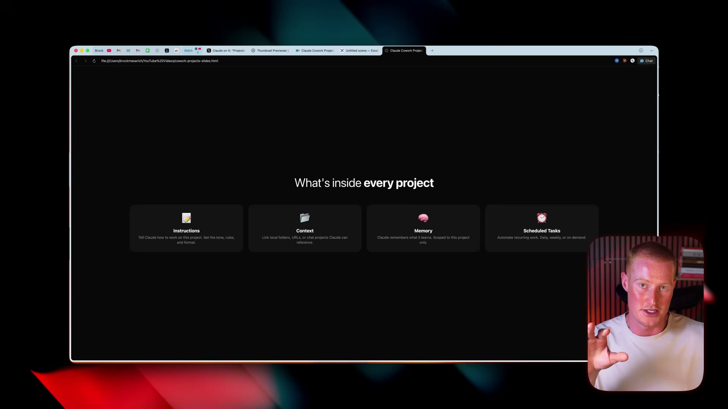728x409 pixels.
Task: Open the green plus pinned tab
Action: [x=147, y=50]
